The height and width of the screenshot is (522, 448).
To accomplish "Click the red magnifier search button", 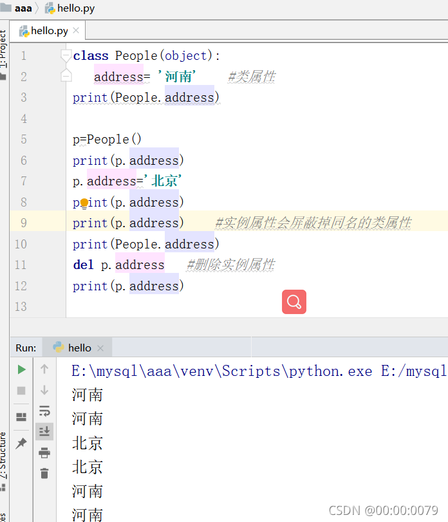I will 294,302.
